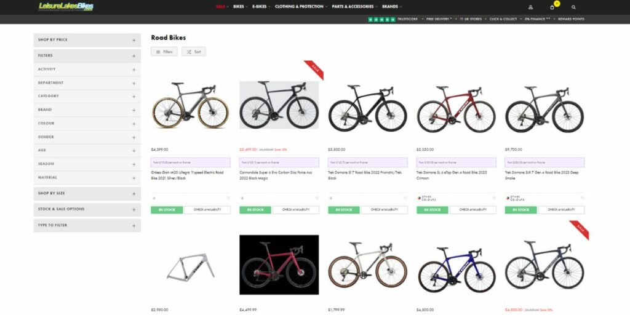Screen dimensions: 630x315
Task: Click the search magnifier icon
Action: click(x=573, y=7)
